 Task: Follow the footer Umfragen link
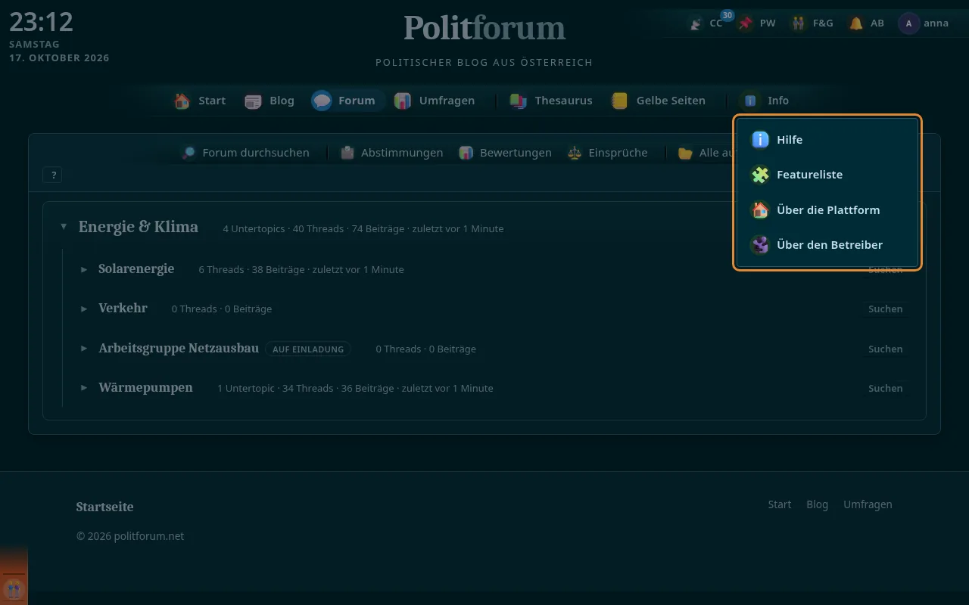click(x=868, y=504)
